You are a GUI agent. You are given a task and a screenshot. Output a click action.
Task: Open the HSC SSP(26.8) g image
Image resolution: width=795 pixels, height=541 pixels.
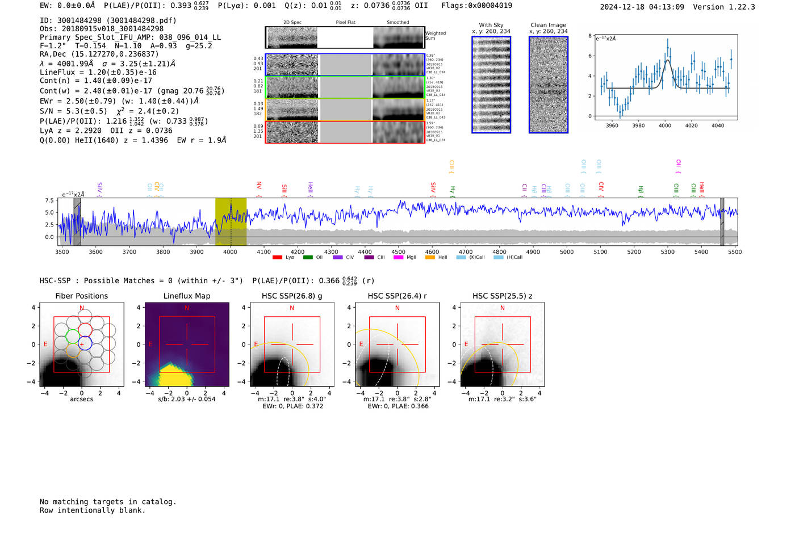pos(292,345)
